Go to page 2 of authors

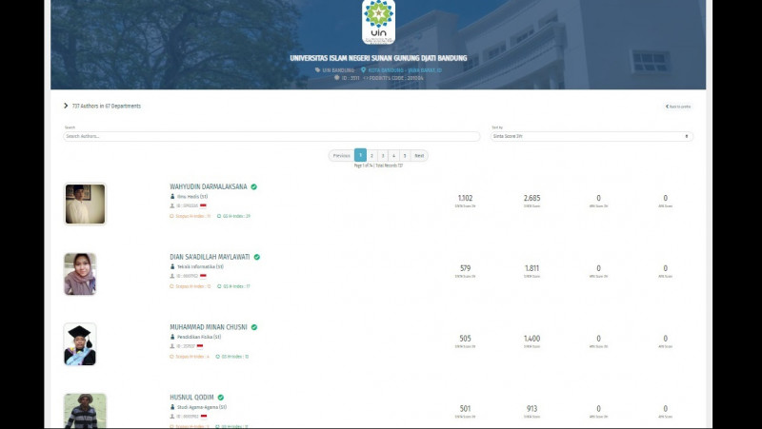[371, 155]
